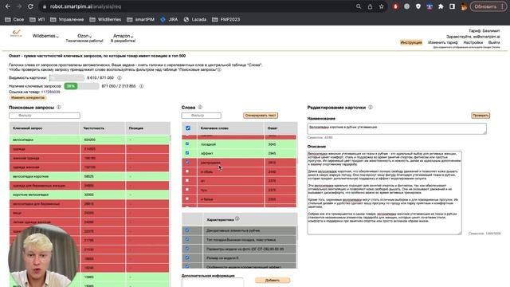The height and width of the screenshot is (287, 510).
Task: Click the browser address bar URL
Action: [85, 6]
